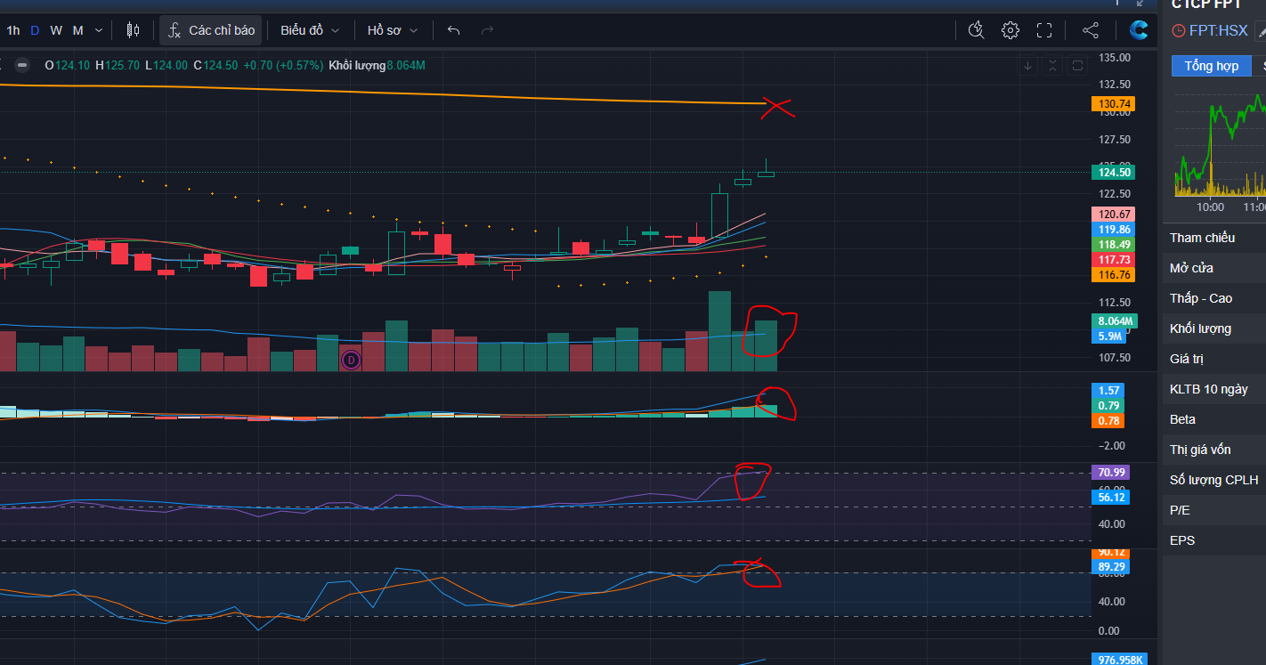Click the EPS row
The width and height of the screenshot is (1266, 665).
1214,540
